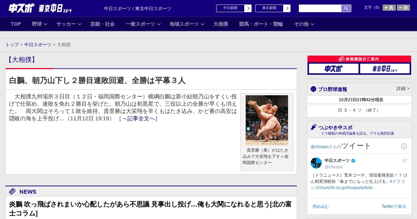The height and width of the screenshot is (219, 417).
Task: Click the 新聞購読のご案内 banner header
Action: [359, 59]
